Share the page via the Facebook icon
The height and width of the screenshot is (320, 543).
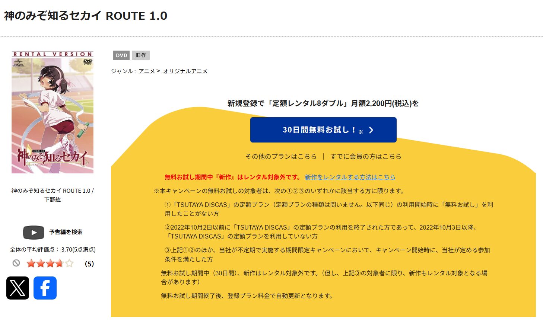tap(45, 288)
